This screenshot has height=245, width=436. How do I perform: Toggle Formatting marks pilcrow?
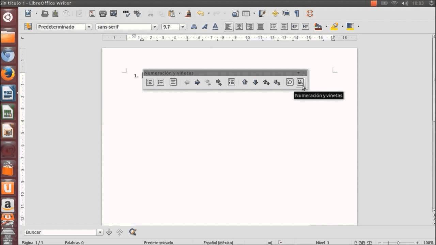pyautogui.click(x=297, y=14)
